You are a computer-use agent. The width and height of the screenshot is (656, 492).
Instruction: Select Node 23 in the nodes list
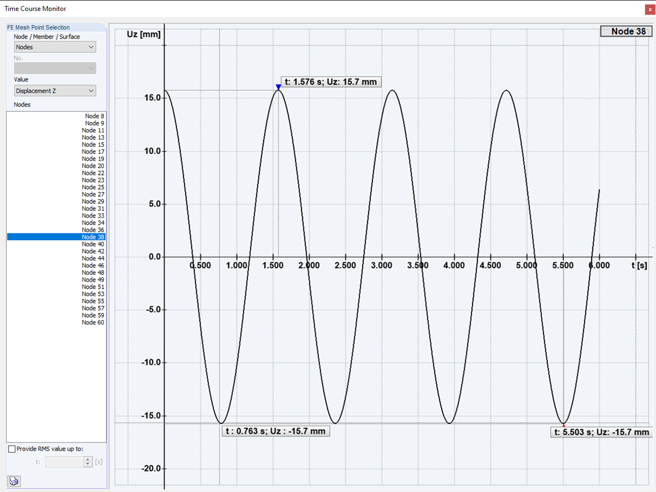(56, 180)
